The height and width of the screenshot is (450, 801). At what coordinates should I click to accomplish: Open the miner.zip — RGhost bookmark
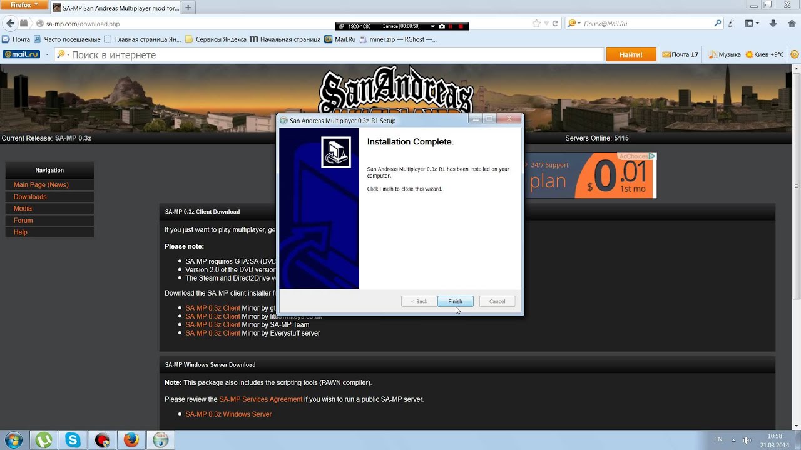398,39
